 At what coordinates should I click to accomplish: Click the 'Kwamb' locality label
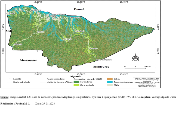(x=69, y=39)
